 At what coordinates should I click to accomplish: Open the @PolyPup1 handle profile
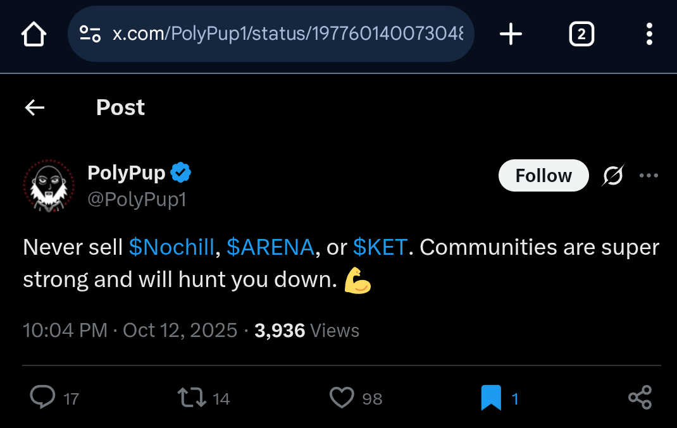[x=137, y=200]
